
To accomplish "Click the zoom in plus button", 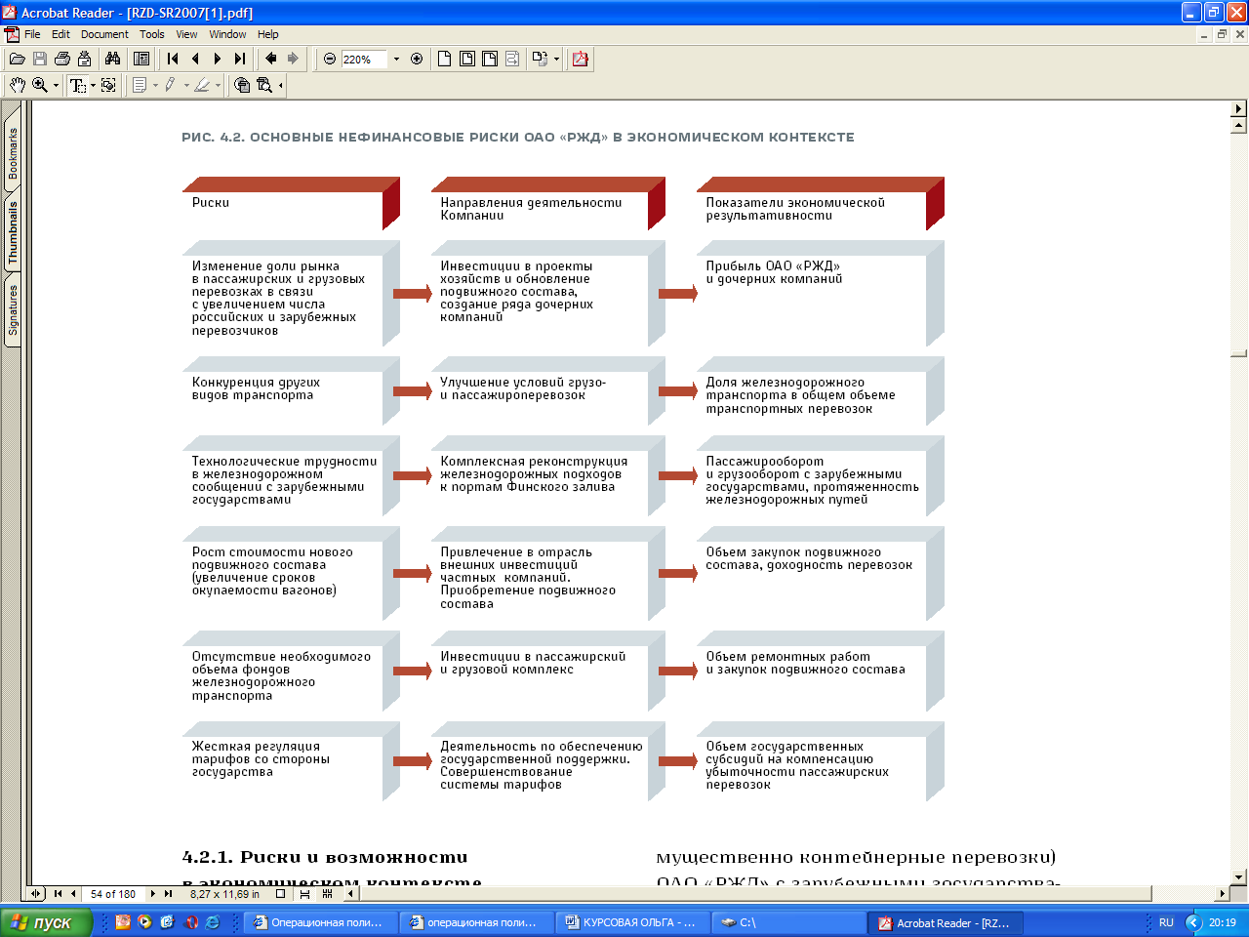I will (x=417, y=59).
